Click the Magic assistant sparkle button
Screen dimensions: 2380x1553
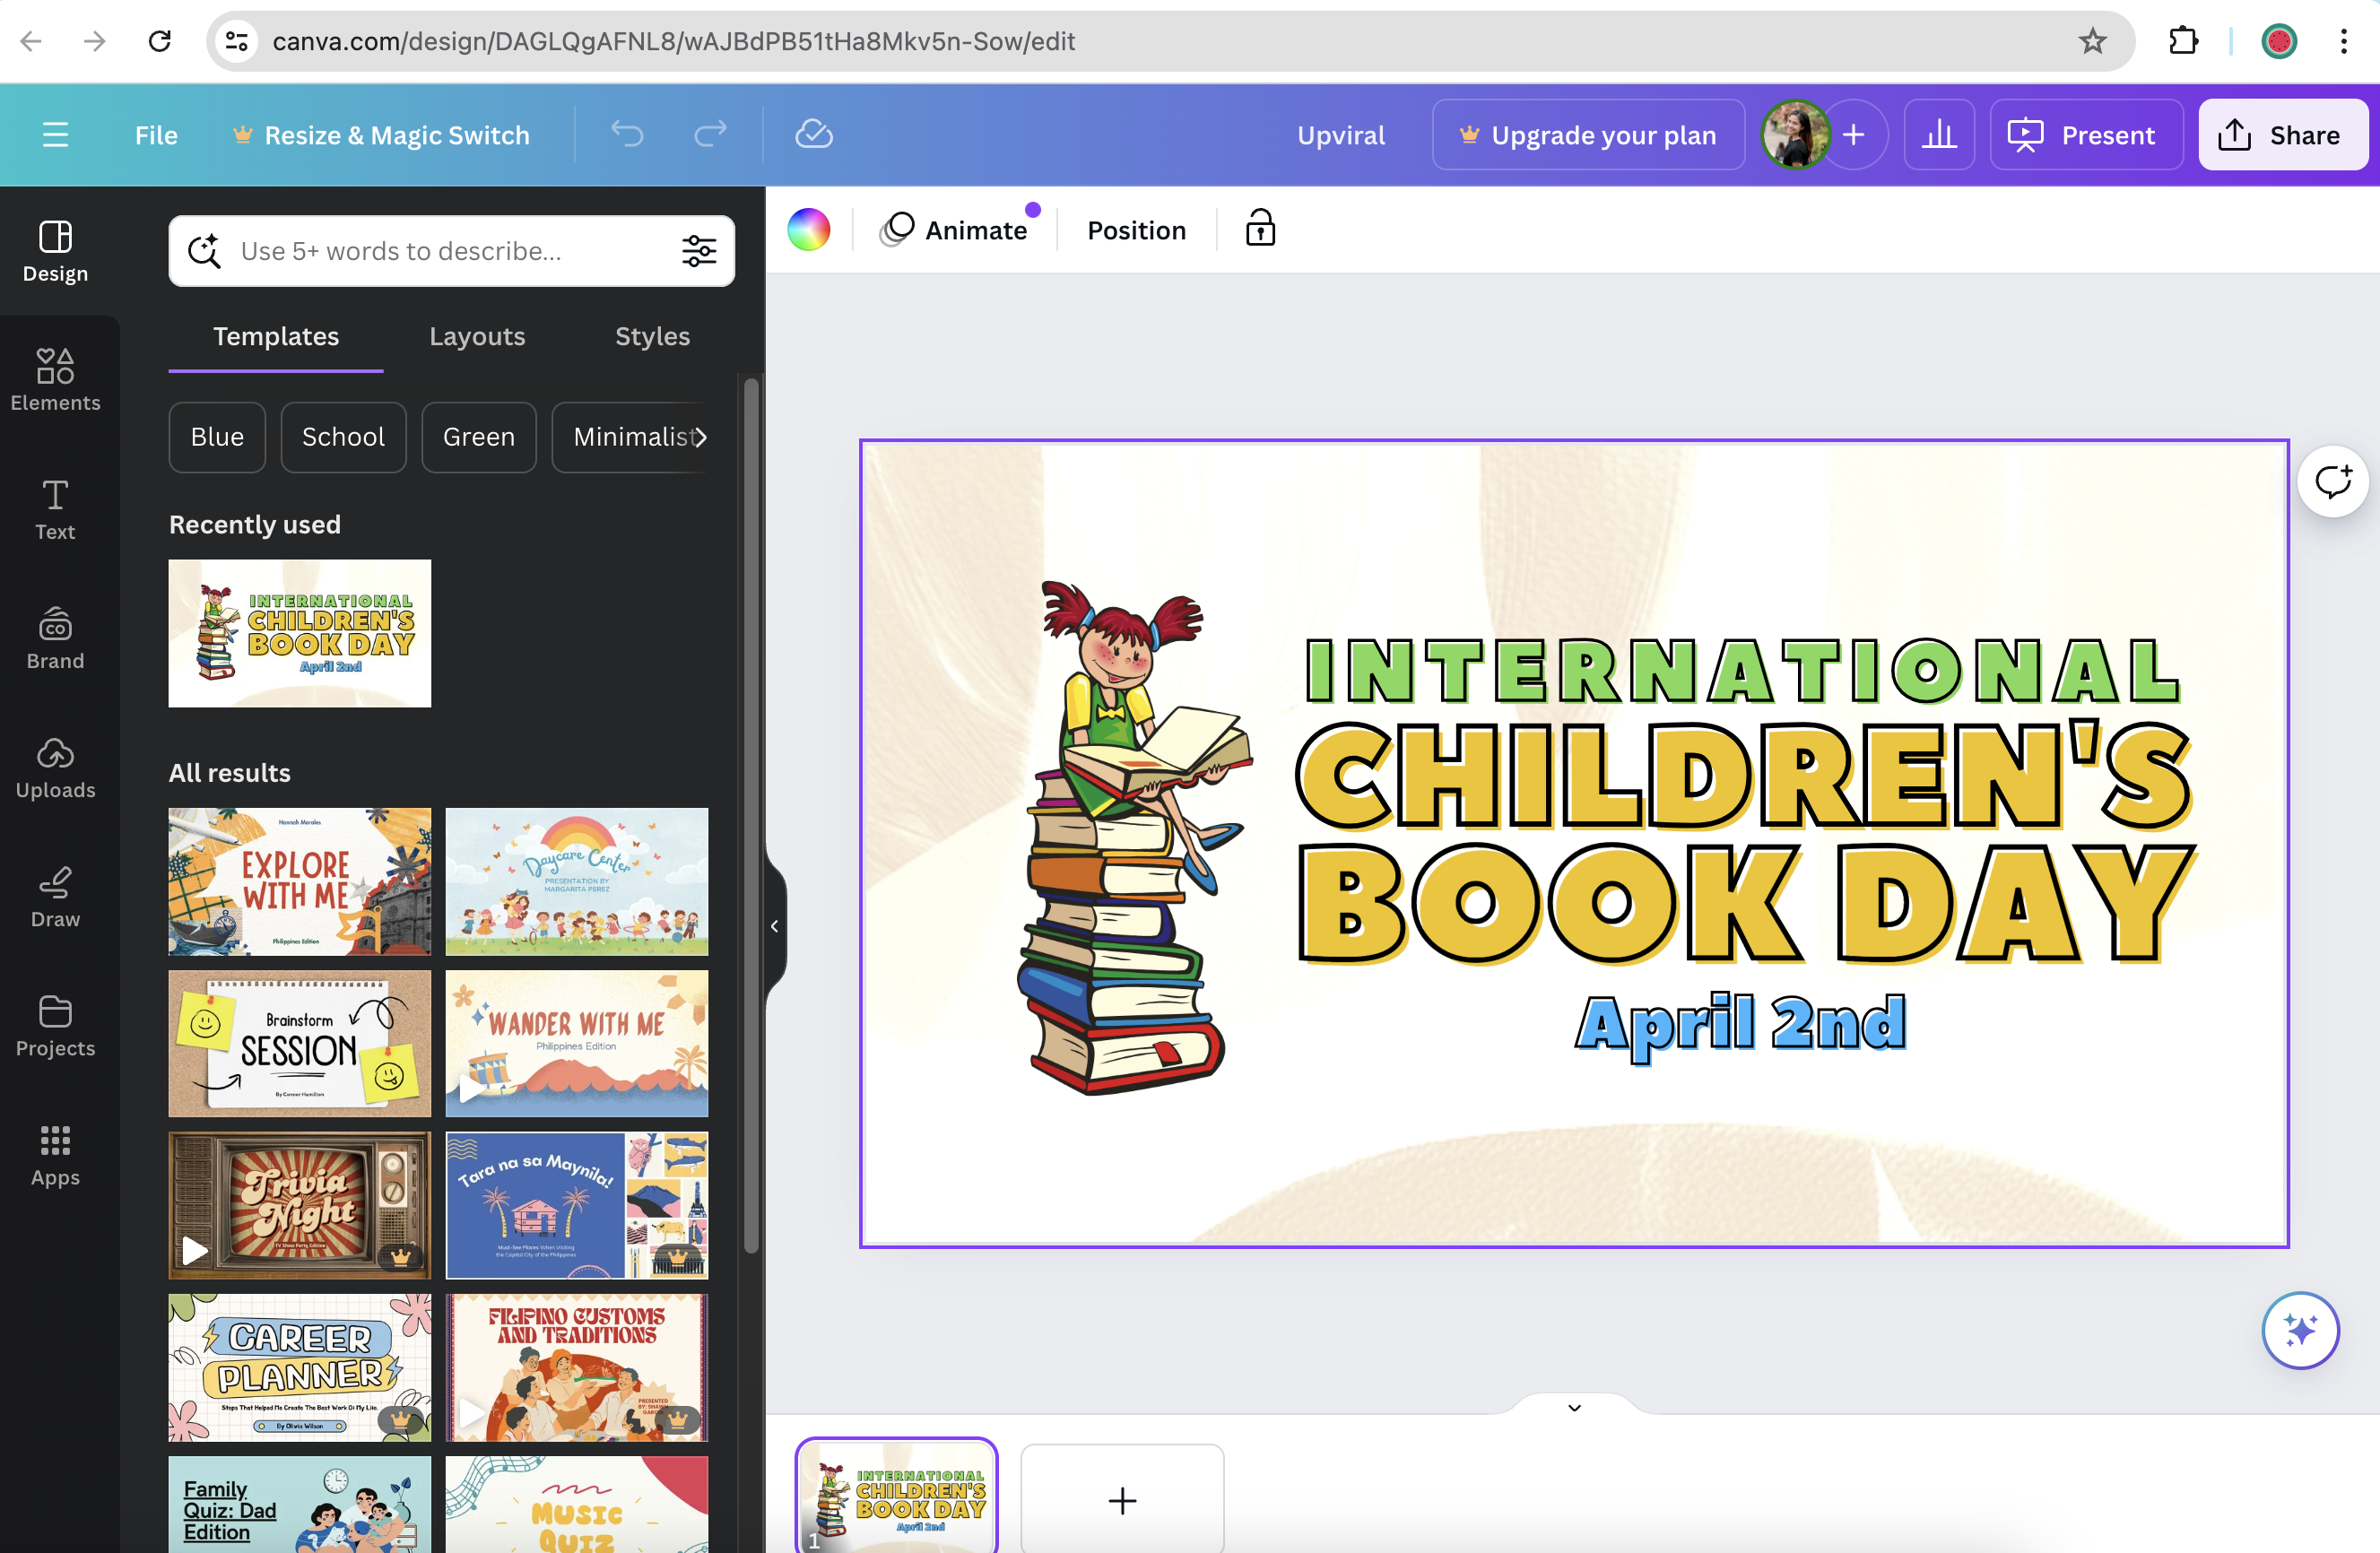(2299, 1330)
